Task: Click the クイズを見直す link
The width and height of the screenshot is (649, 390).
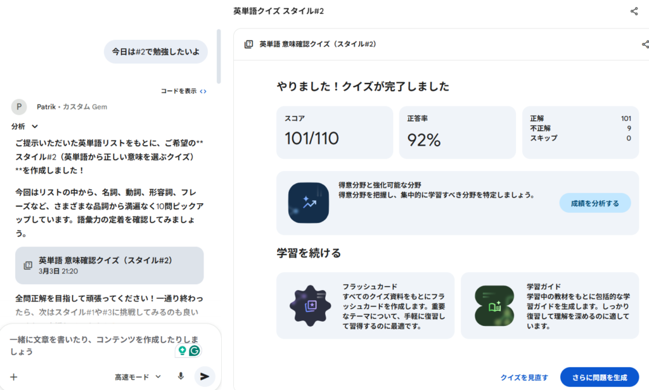Action: click(x=524, y=377)
